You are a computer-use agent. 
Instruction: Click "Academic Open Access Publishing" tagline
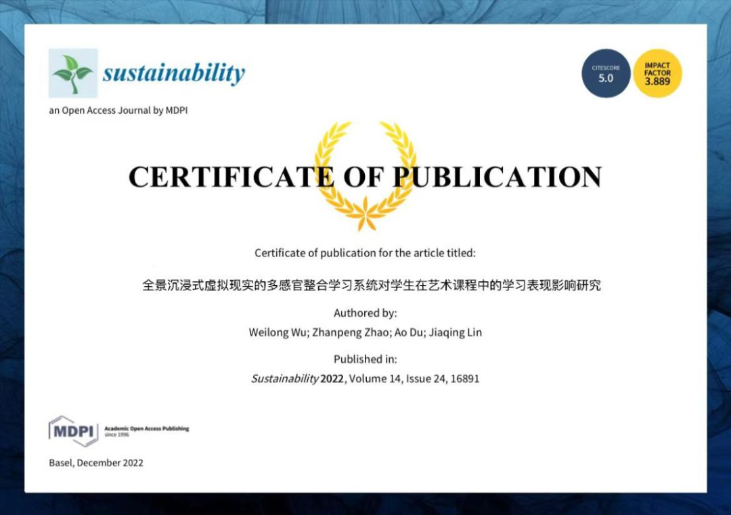(147, 429)
